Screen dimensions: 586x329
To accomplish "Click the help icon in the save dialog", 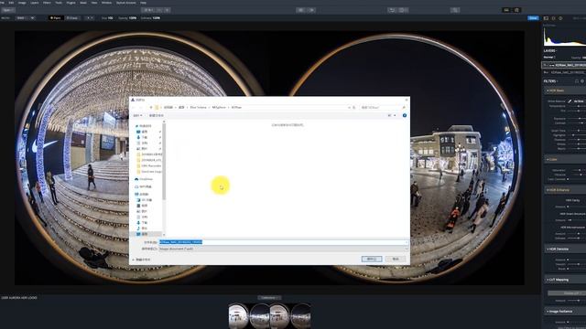I will point(405,116).
